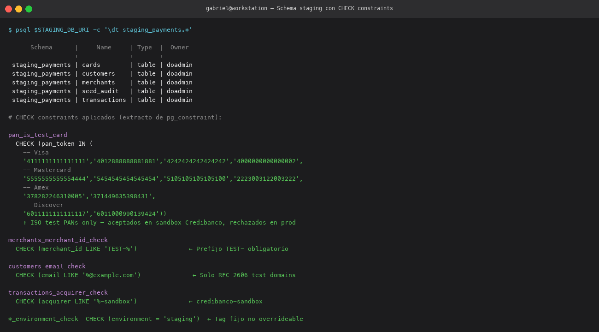Click the psql command line text
The height and width of the screenshot is (332, 599).
[100, 30]
